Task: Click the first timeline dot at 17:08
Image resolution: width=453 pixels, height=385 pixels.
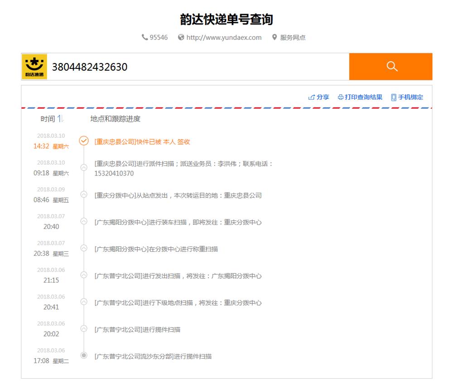Action: point(84,355)
